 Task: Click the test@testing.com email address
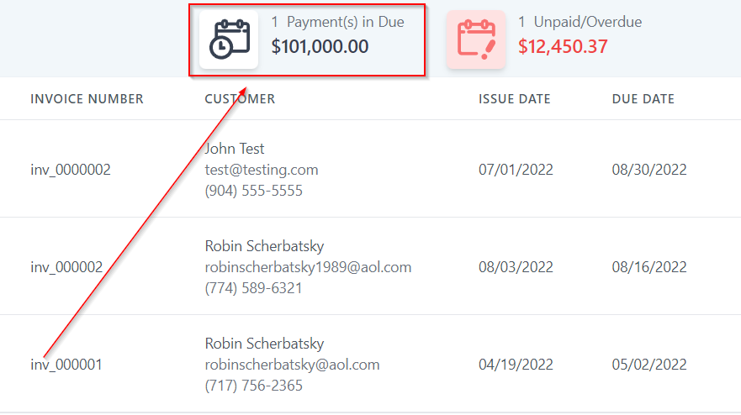tap(262, 170)
